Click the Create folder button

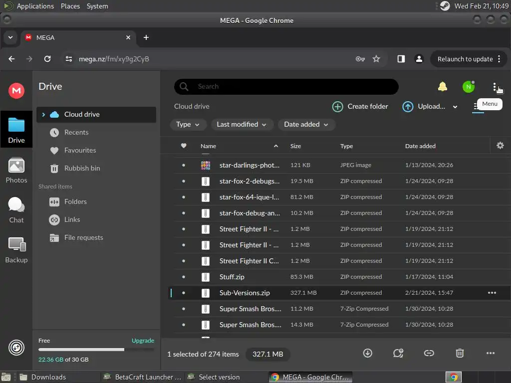pyautogui.click(x=360, y=107)
